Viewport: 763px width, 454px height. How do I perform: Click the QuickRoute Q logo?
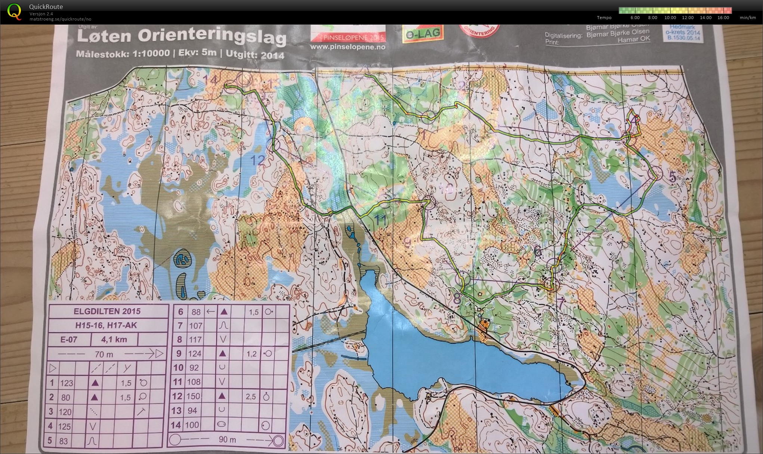(x=14, y=11)
